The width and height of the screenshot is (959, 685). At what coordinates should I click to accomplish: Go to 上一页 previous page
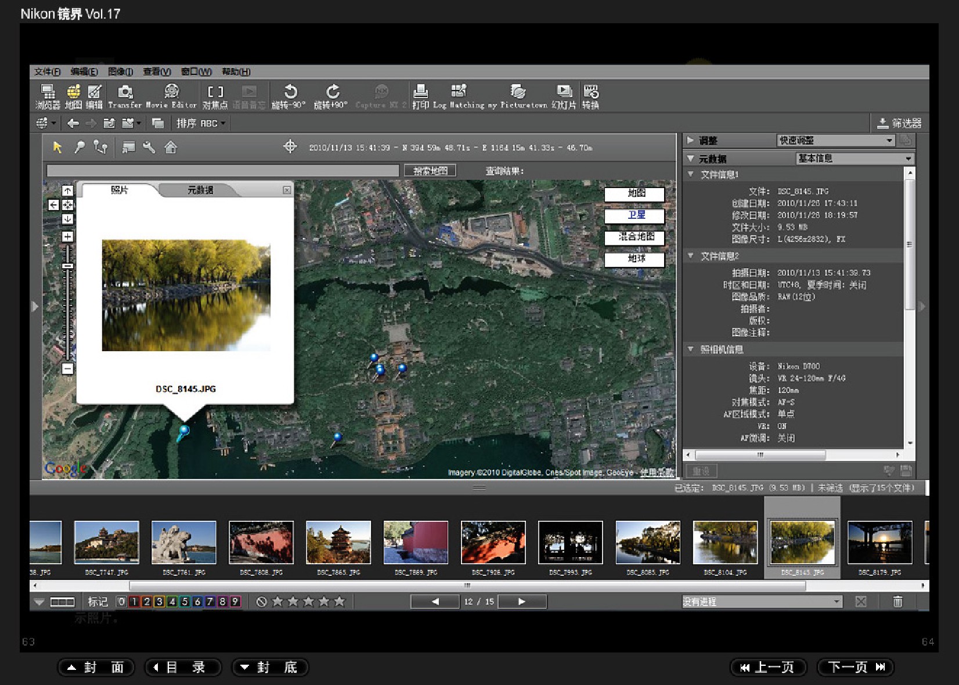(768, 667)
